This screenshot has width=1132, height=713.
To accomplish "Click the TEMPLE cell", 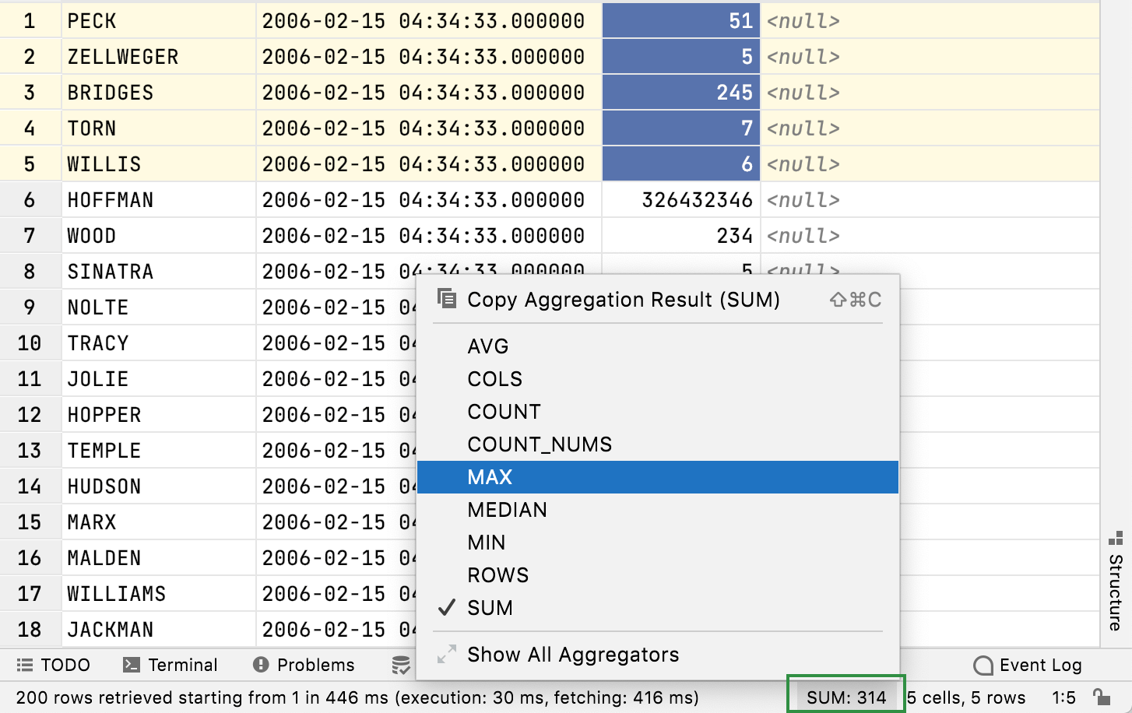I will point(159,451).
